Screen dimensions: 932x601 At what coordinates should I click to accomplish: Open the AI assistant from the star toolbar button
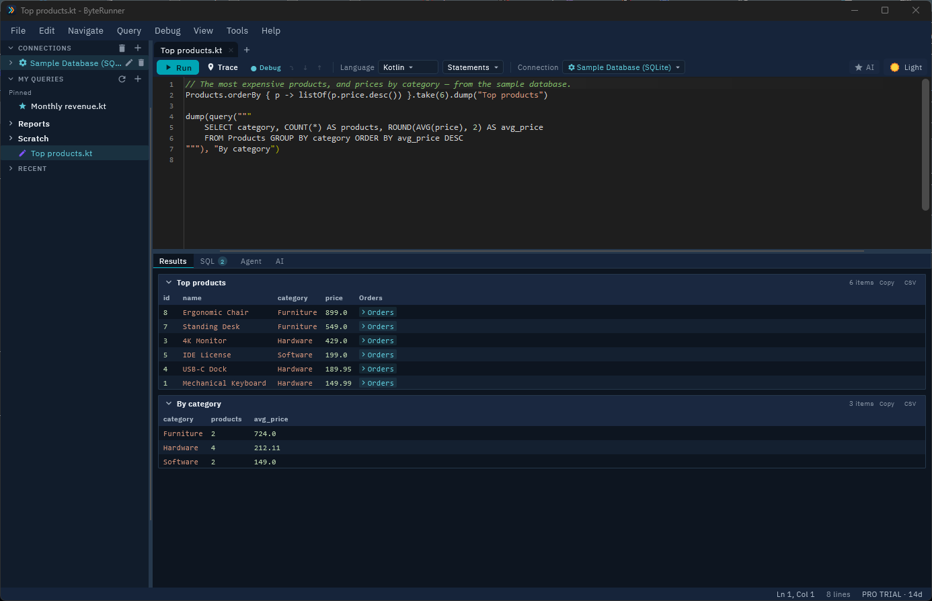pyautogui.click(x=864, y=67)
